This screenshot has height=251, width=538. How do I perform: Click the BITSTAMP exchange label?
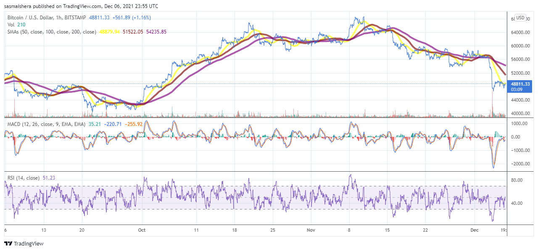coord(75,18)
